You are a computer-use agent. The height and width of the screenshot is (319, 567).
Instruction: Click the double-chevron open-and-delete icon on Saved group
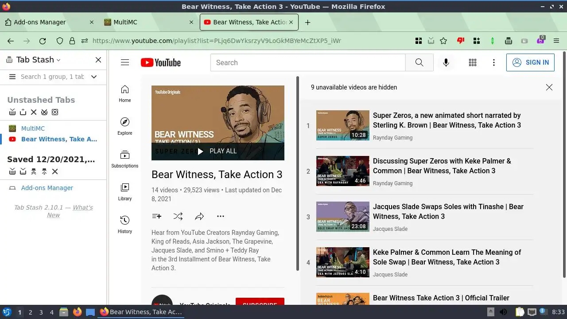pyautogui.click(x=34, y=171)
